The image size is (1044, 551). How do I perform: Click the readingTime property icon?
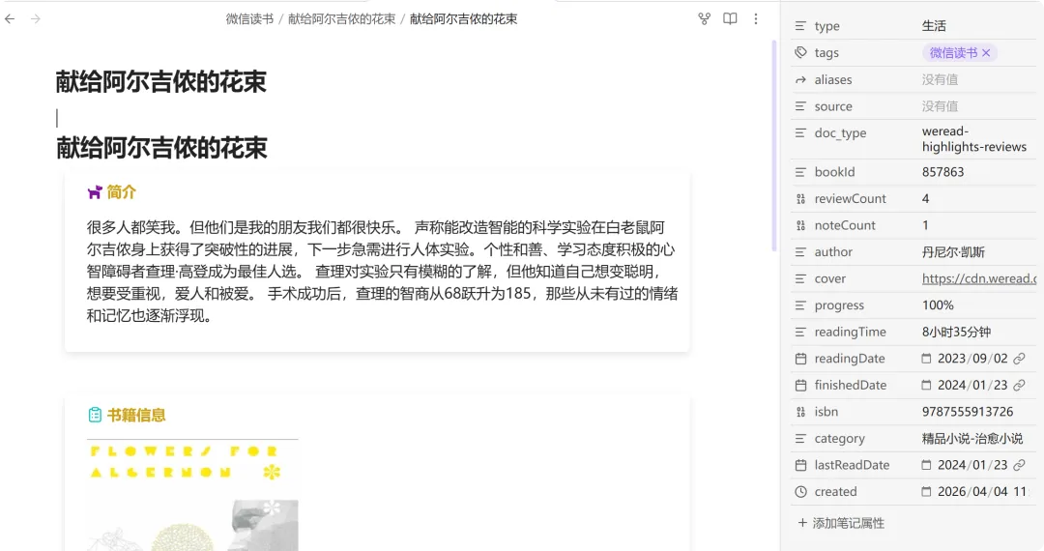pyautogui.click(x=800, y=333)
